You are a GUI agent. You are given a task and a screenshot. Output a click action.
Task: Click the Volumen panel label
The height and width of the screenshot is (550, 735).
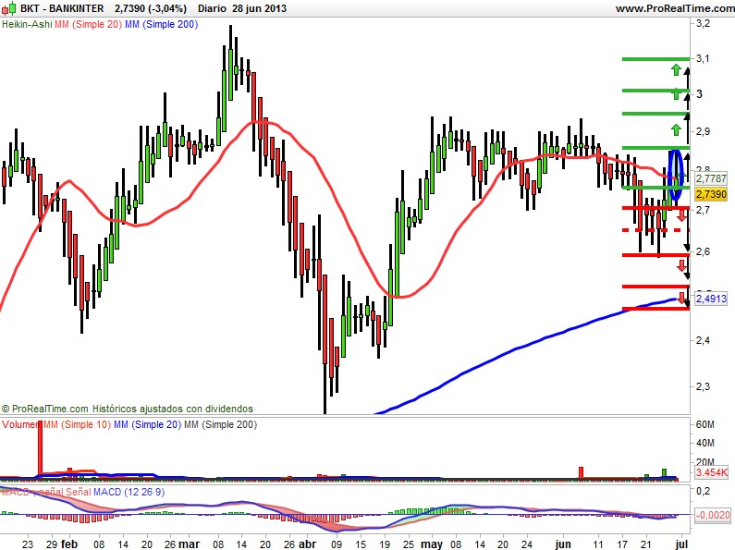point(20,424)
